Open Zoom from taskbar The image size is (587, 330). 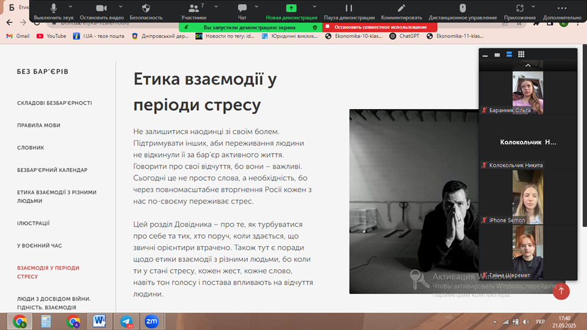pyautogui.click(x=152, y=322)
